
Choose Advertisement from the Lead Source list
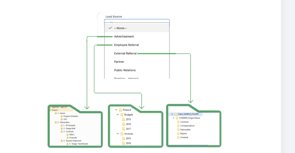pos(124,36)
